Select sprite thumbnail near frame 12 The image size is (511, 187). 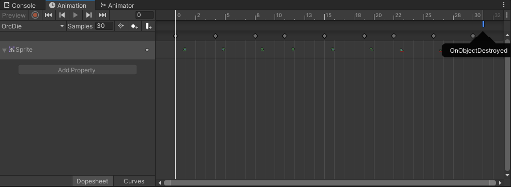coord(293,50)
